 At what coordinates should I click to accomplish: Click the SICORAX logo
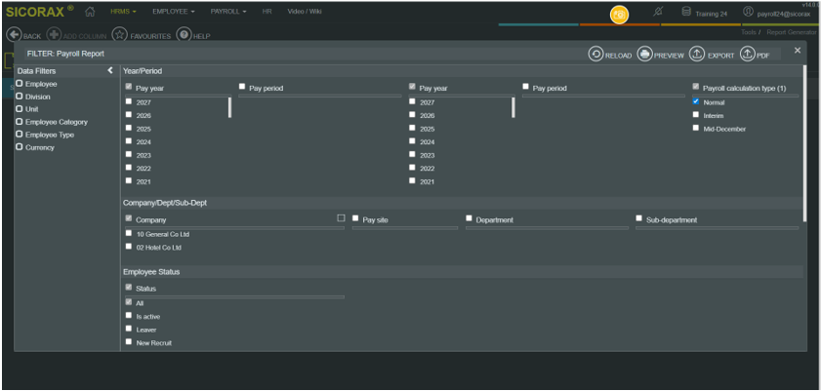point(40,12)
